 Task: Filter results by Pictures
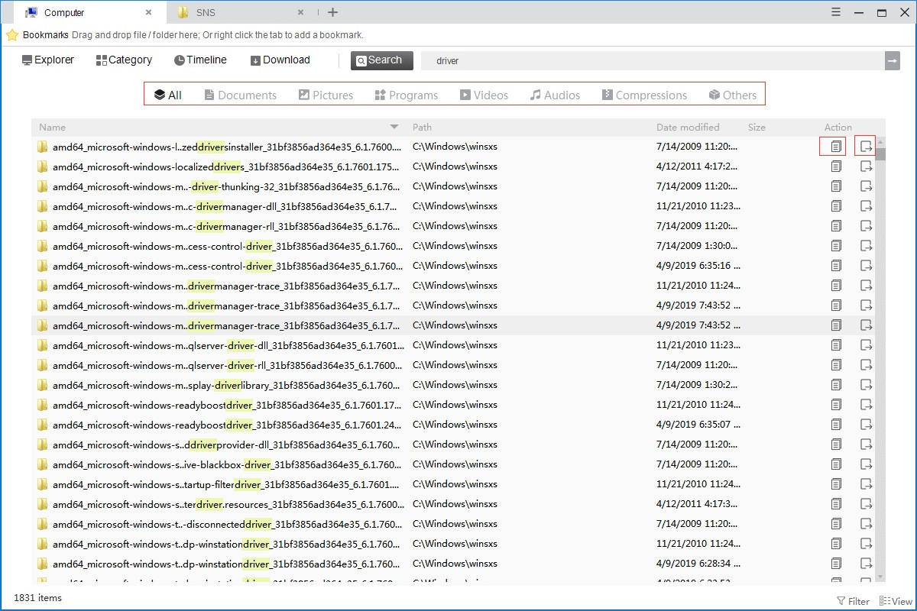326,95
